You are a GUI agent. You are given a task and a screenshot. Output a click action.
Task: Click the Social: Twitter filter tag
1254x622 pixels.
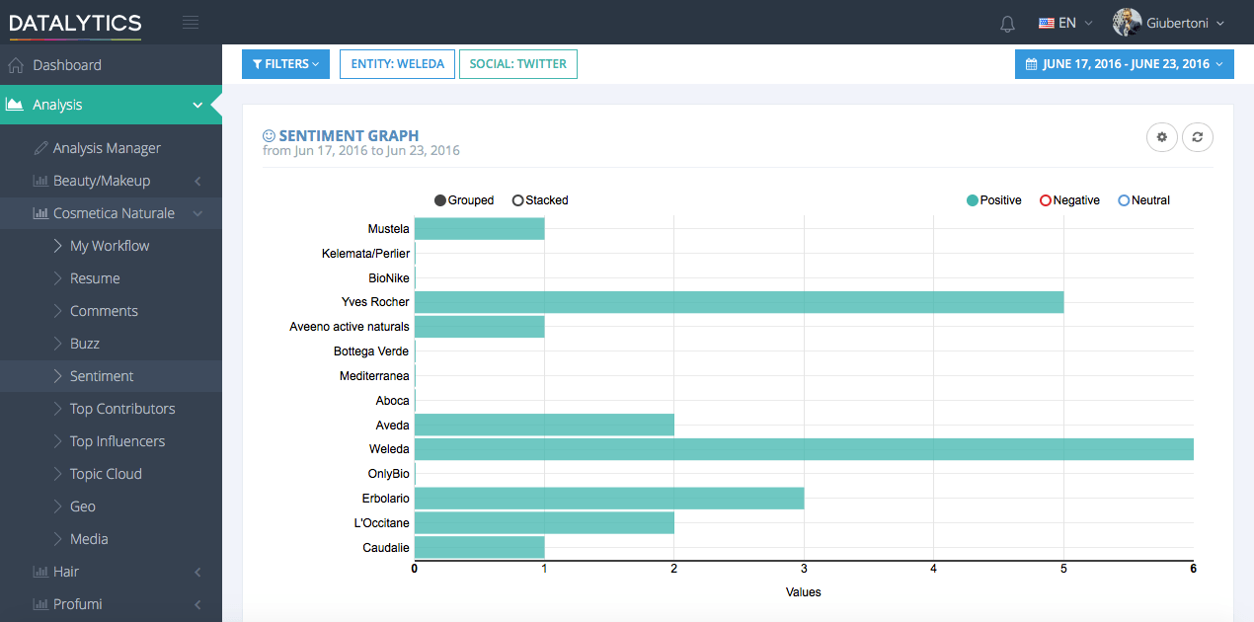point(518,64)
